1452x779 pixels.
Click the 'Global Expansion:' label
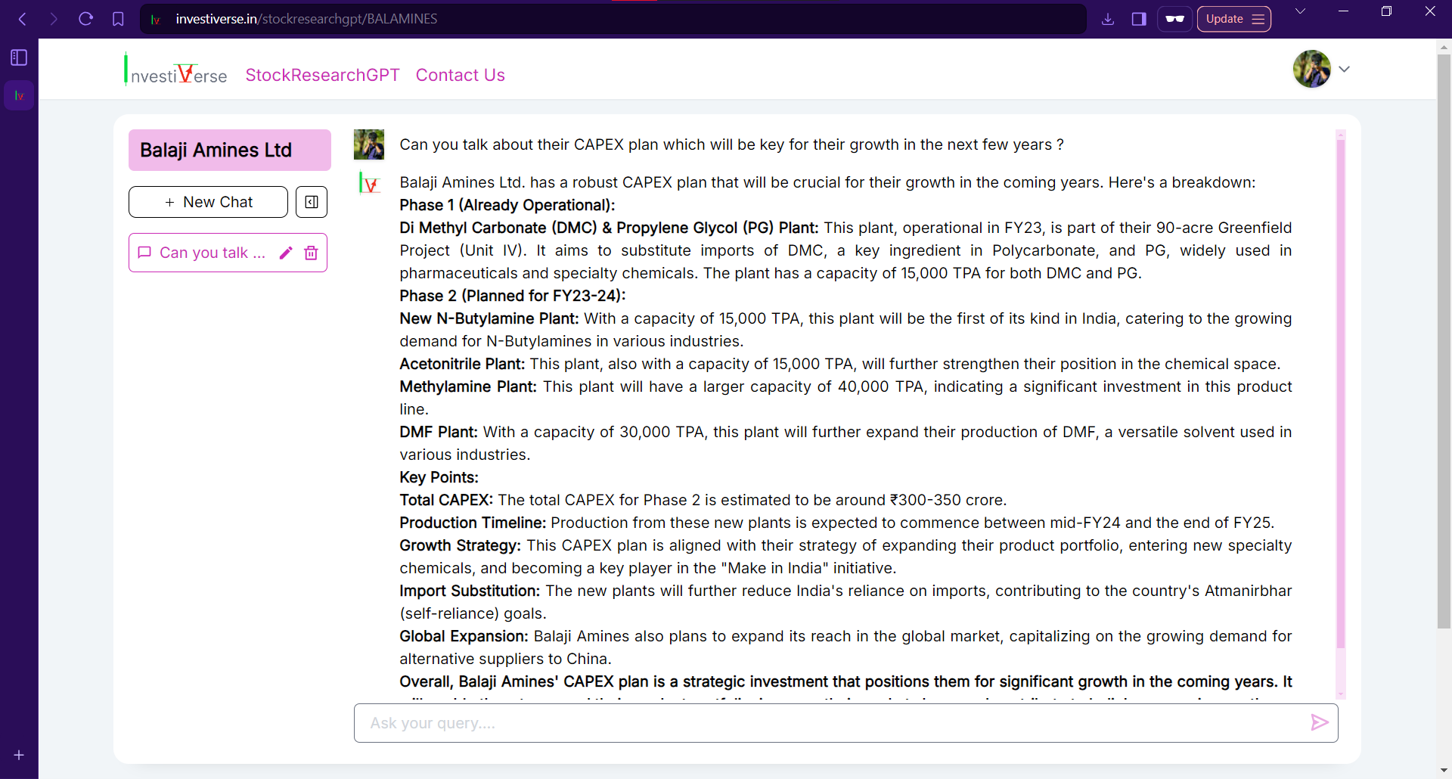click(464, 636)
